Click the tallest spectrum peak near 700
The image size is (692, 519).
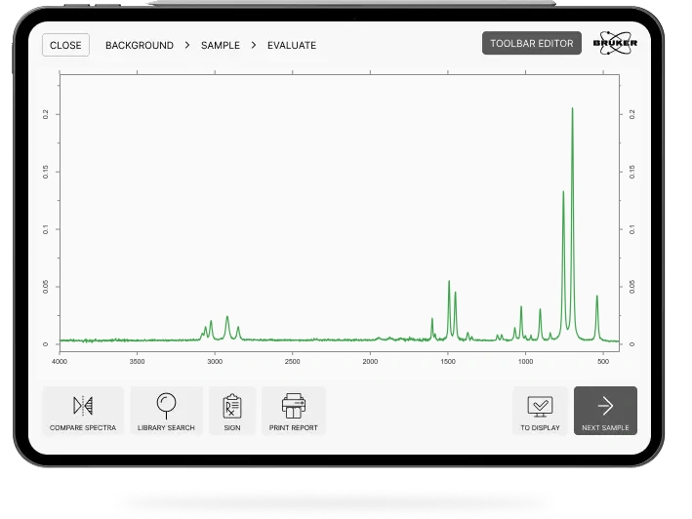click(572, 108)
